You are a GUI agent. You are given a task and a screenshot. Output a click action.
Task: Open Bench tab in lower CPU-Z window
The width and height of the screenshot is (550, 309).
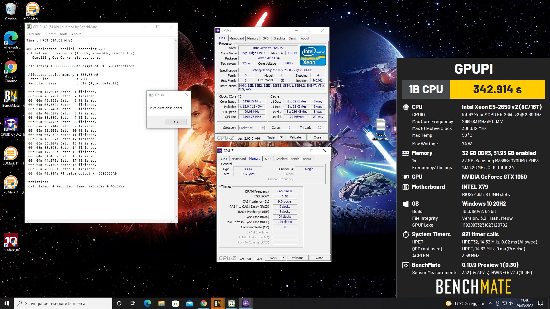(295, 159)
